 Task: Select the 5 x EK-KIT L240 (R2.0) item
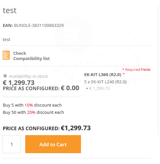point(105,82)
